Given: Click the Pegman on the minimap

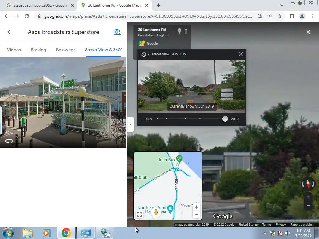Looking at the screenshot, I should (156, 212).
